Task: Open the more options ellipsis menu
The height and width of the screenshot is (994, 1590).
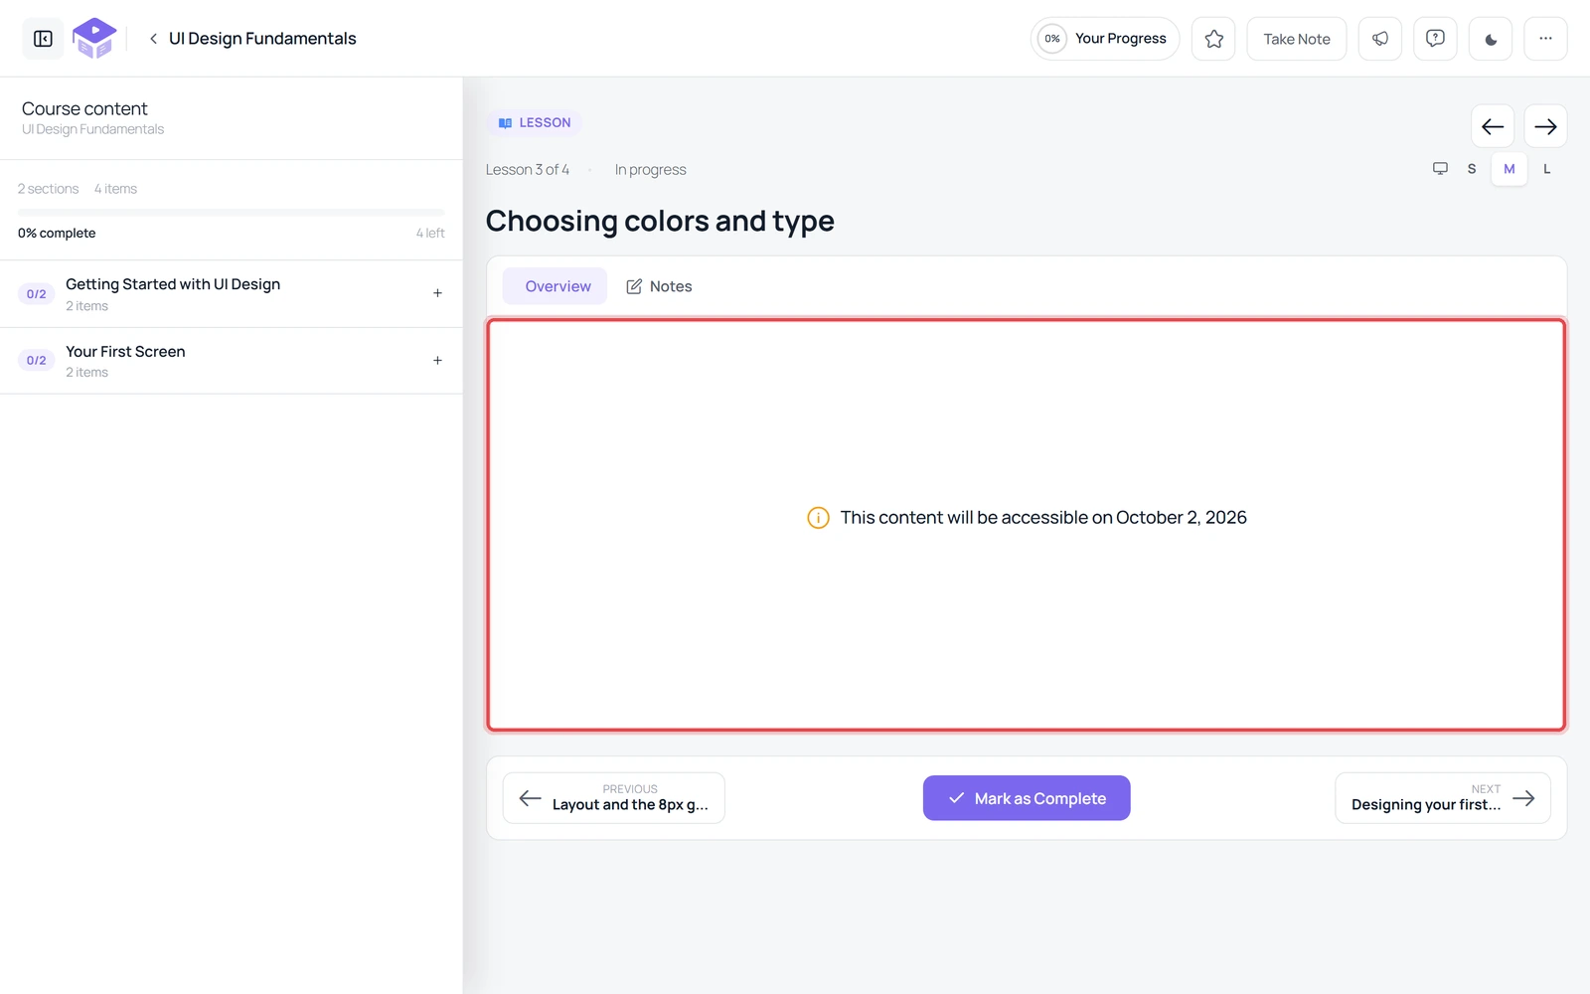Action: click(1545, 39)
